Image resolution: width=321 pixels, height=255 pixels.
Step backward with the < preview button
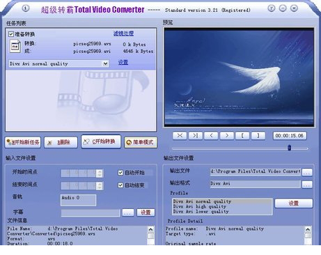(211, 135)
